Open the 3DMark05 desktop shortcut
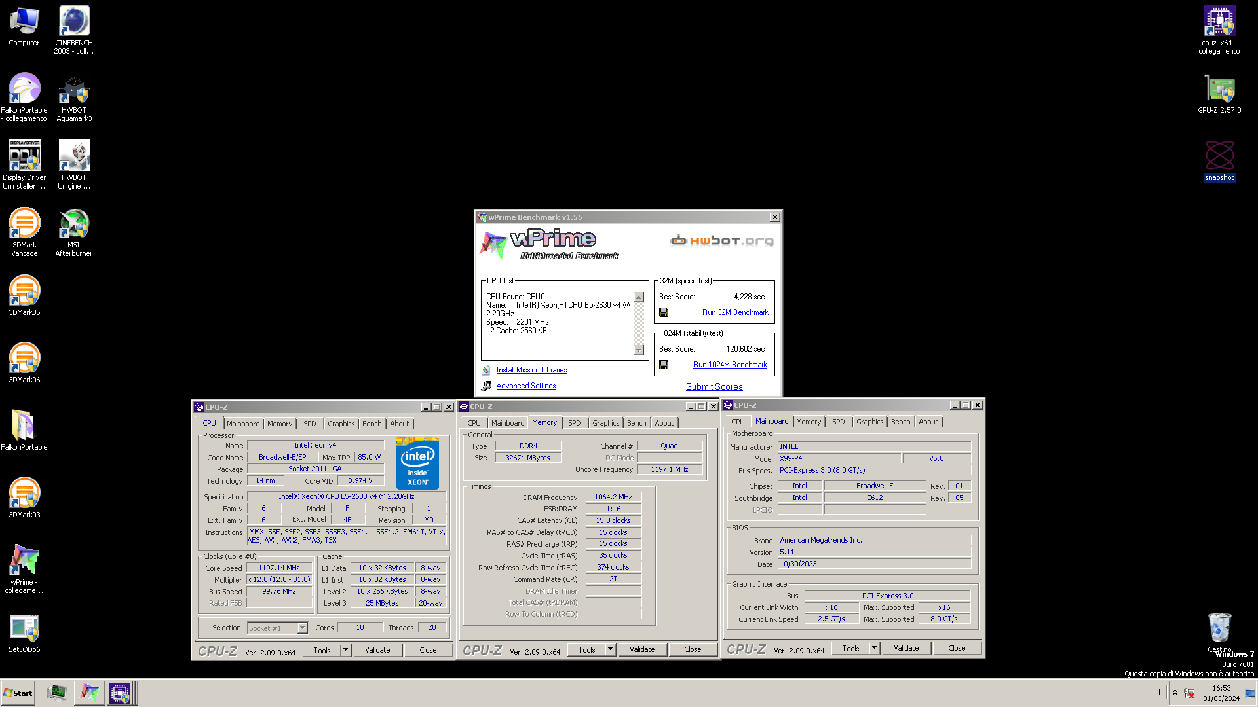The width and height of the screenshot is (1258, 707). click(x=24, y=296)
